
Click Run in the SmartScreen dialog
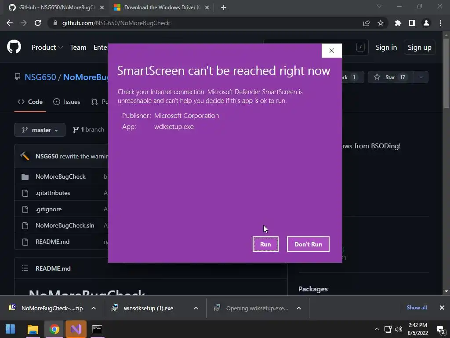tap(265, 244)
